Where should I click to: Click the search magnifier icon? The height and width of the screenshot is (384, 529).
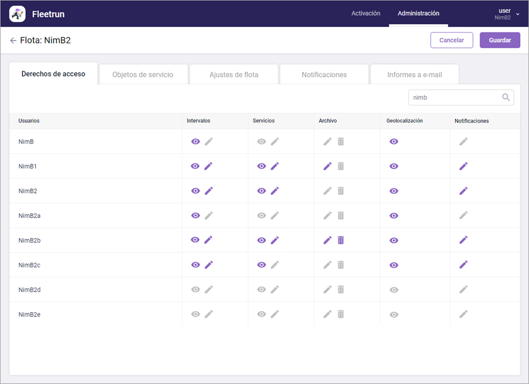505,98
